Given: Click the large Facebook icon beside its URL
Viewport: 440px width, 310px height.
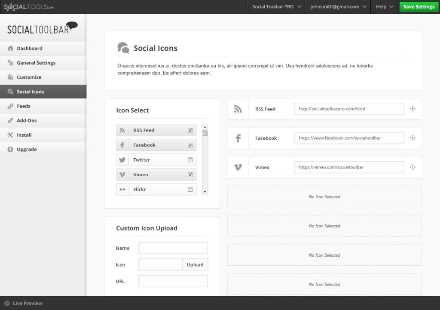Looking at the screenshot, I should point(238,138).
